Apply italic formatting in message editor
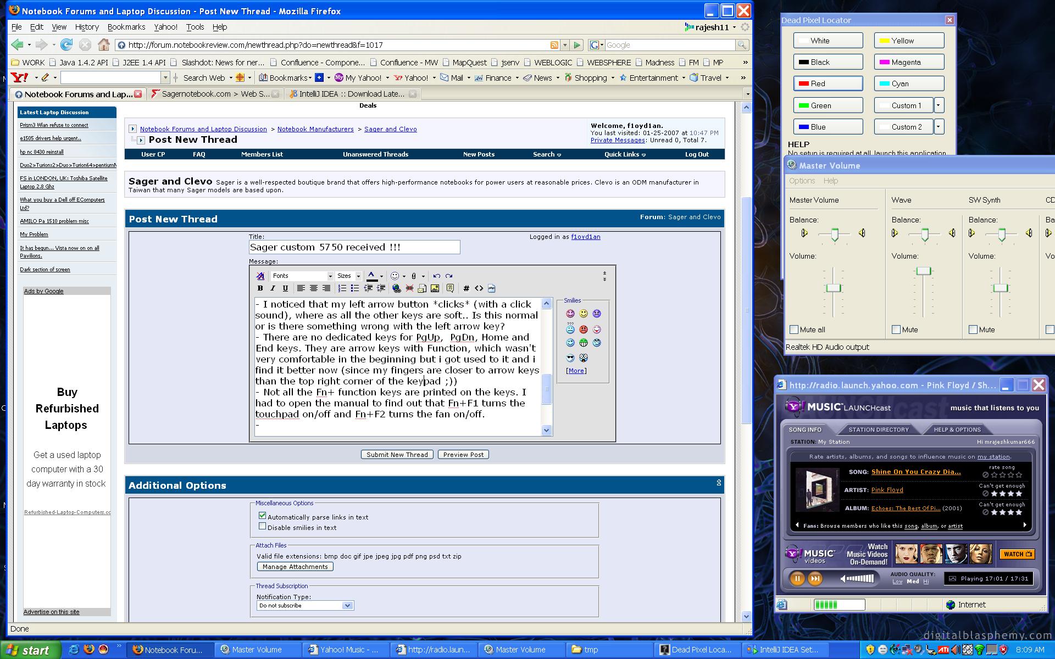 (273, 288)
